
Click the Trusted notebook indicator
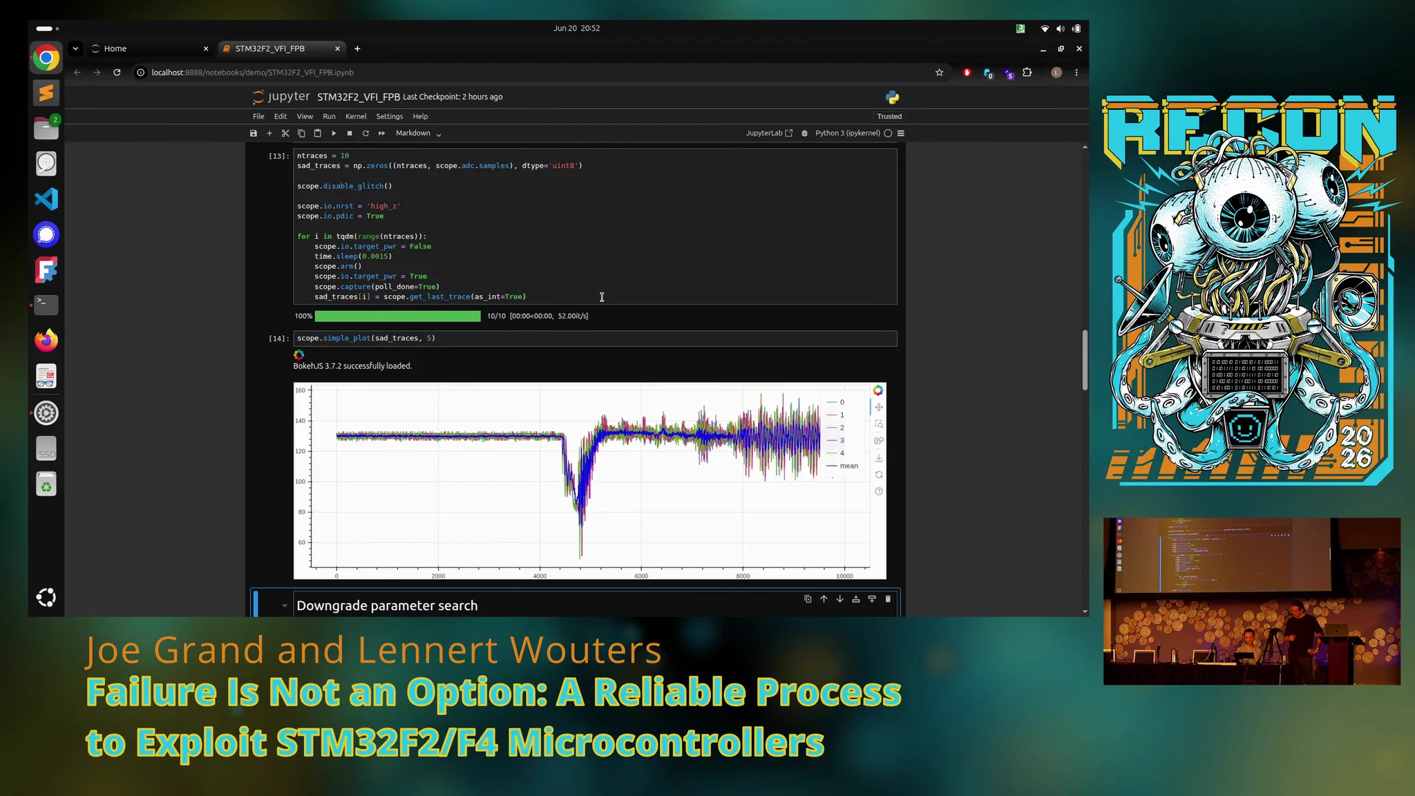point(889,117)
